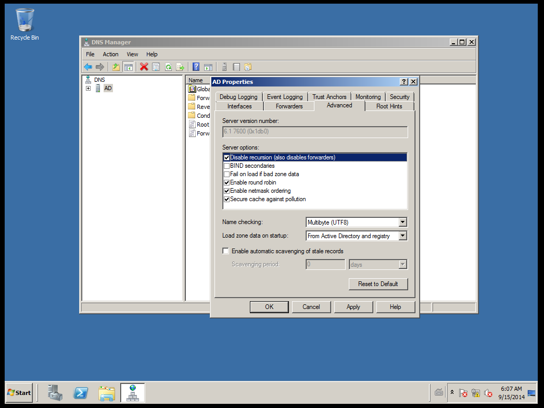This screenshot has height=408, width=544.
Task: Select the Global Logs item icon
Action: coord(192,89)
